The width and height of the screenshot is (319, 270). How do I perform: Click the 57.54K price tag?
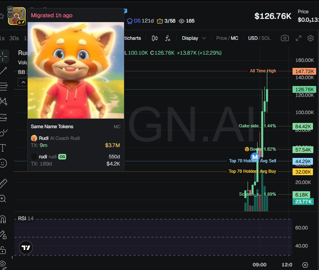pyautogui.click(x=303, y=150)
